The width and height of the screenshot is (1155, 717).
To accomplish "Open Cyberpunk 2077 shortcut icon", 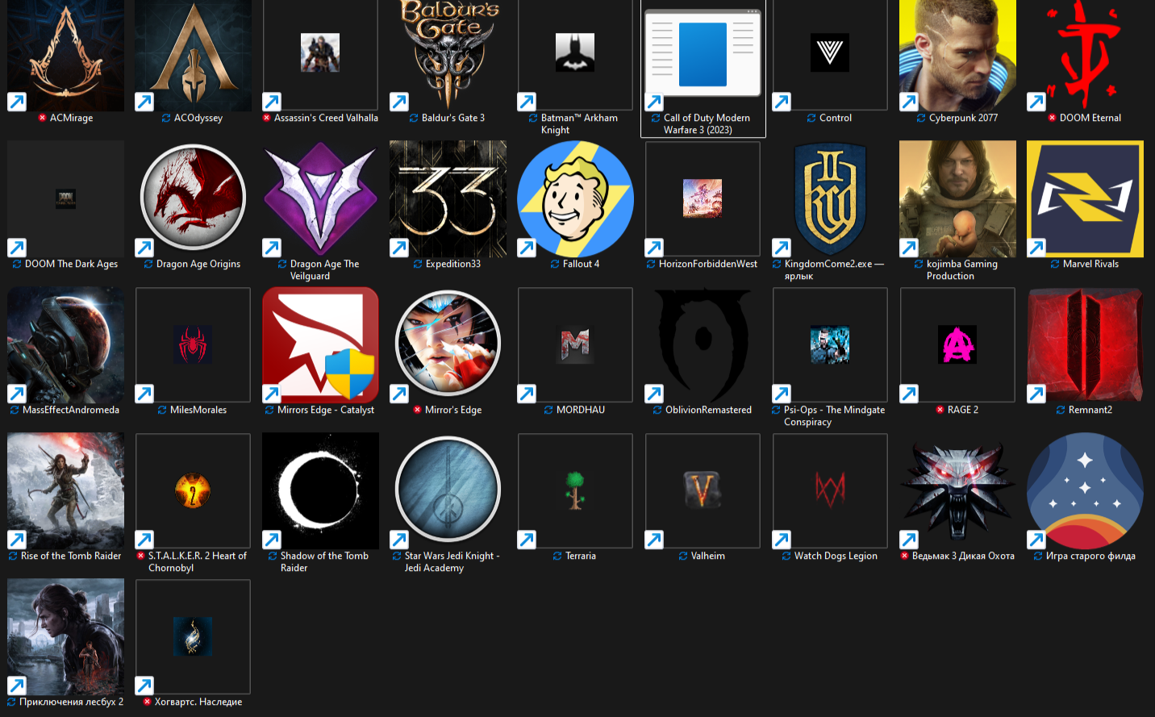I will pyautogui.click(x=958, y=53).
